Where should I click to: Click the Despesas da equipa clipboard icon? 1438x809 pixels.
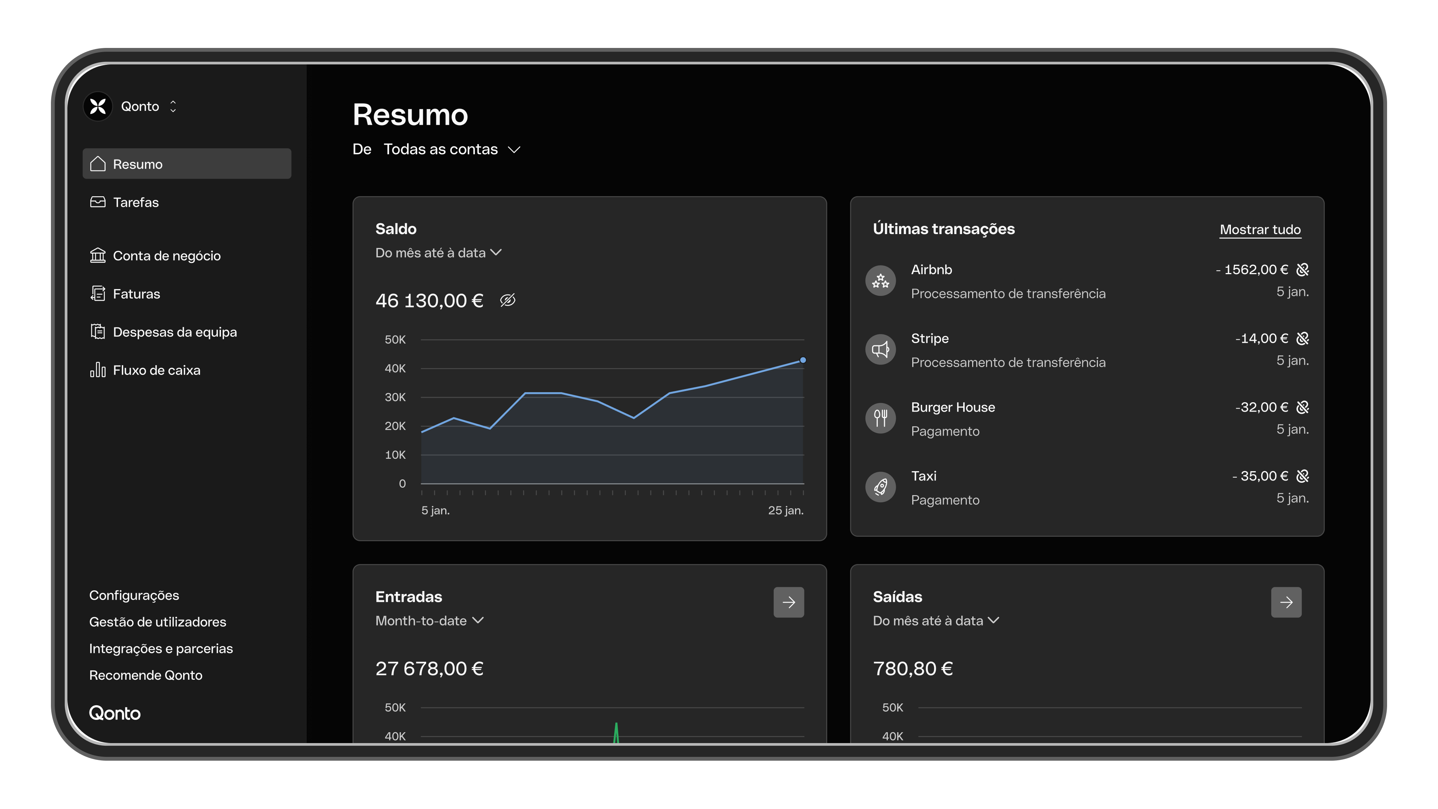[x=98, y=331]
